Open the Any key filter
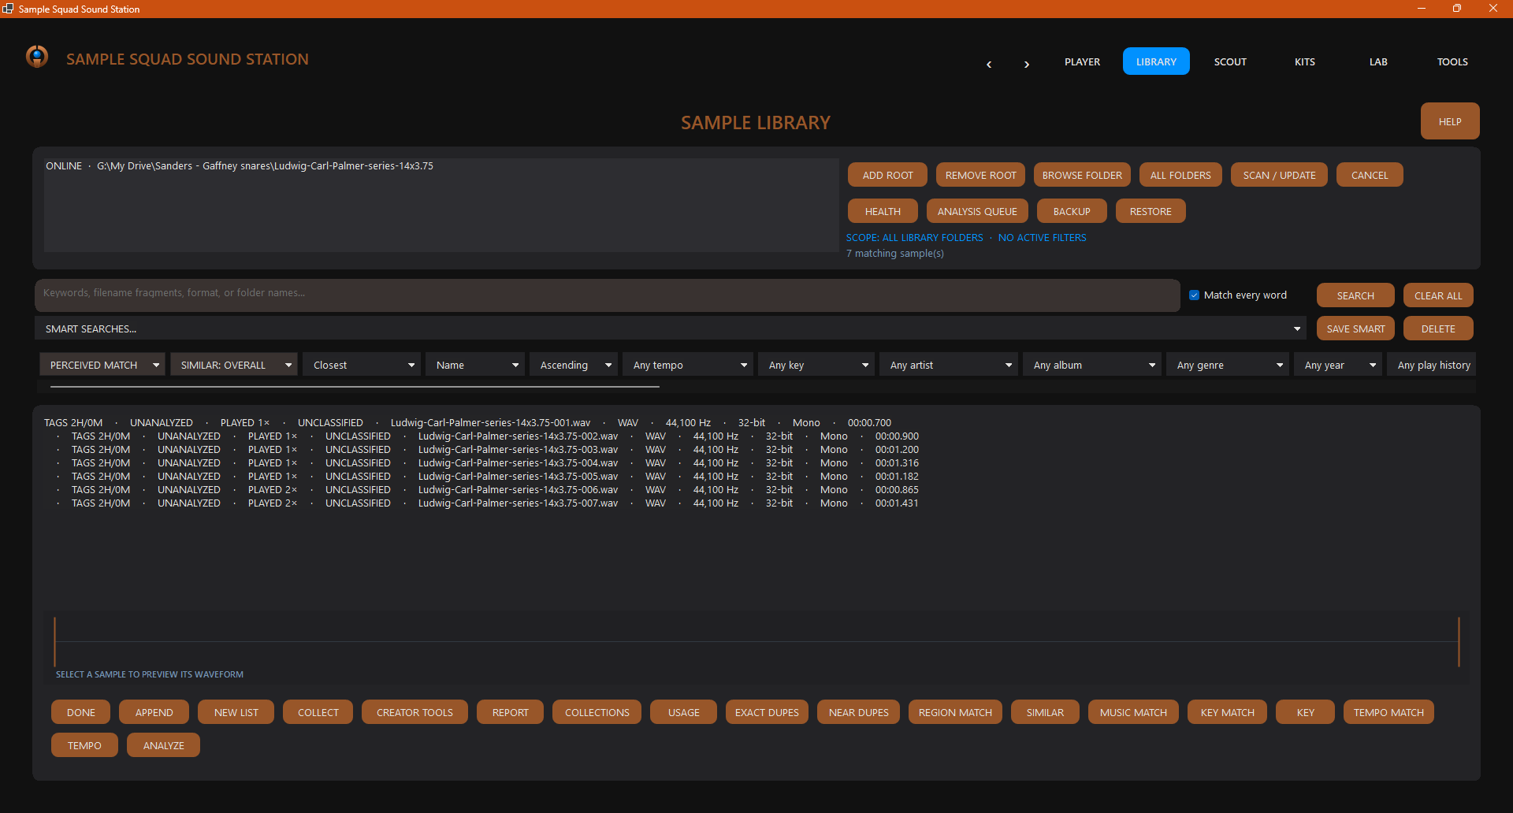Image resolution: width=1513 pixels, height=813 pixels. click(x=816, y=365)
